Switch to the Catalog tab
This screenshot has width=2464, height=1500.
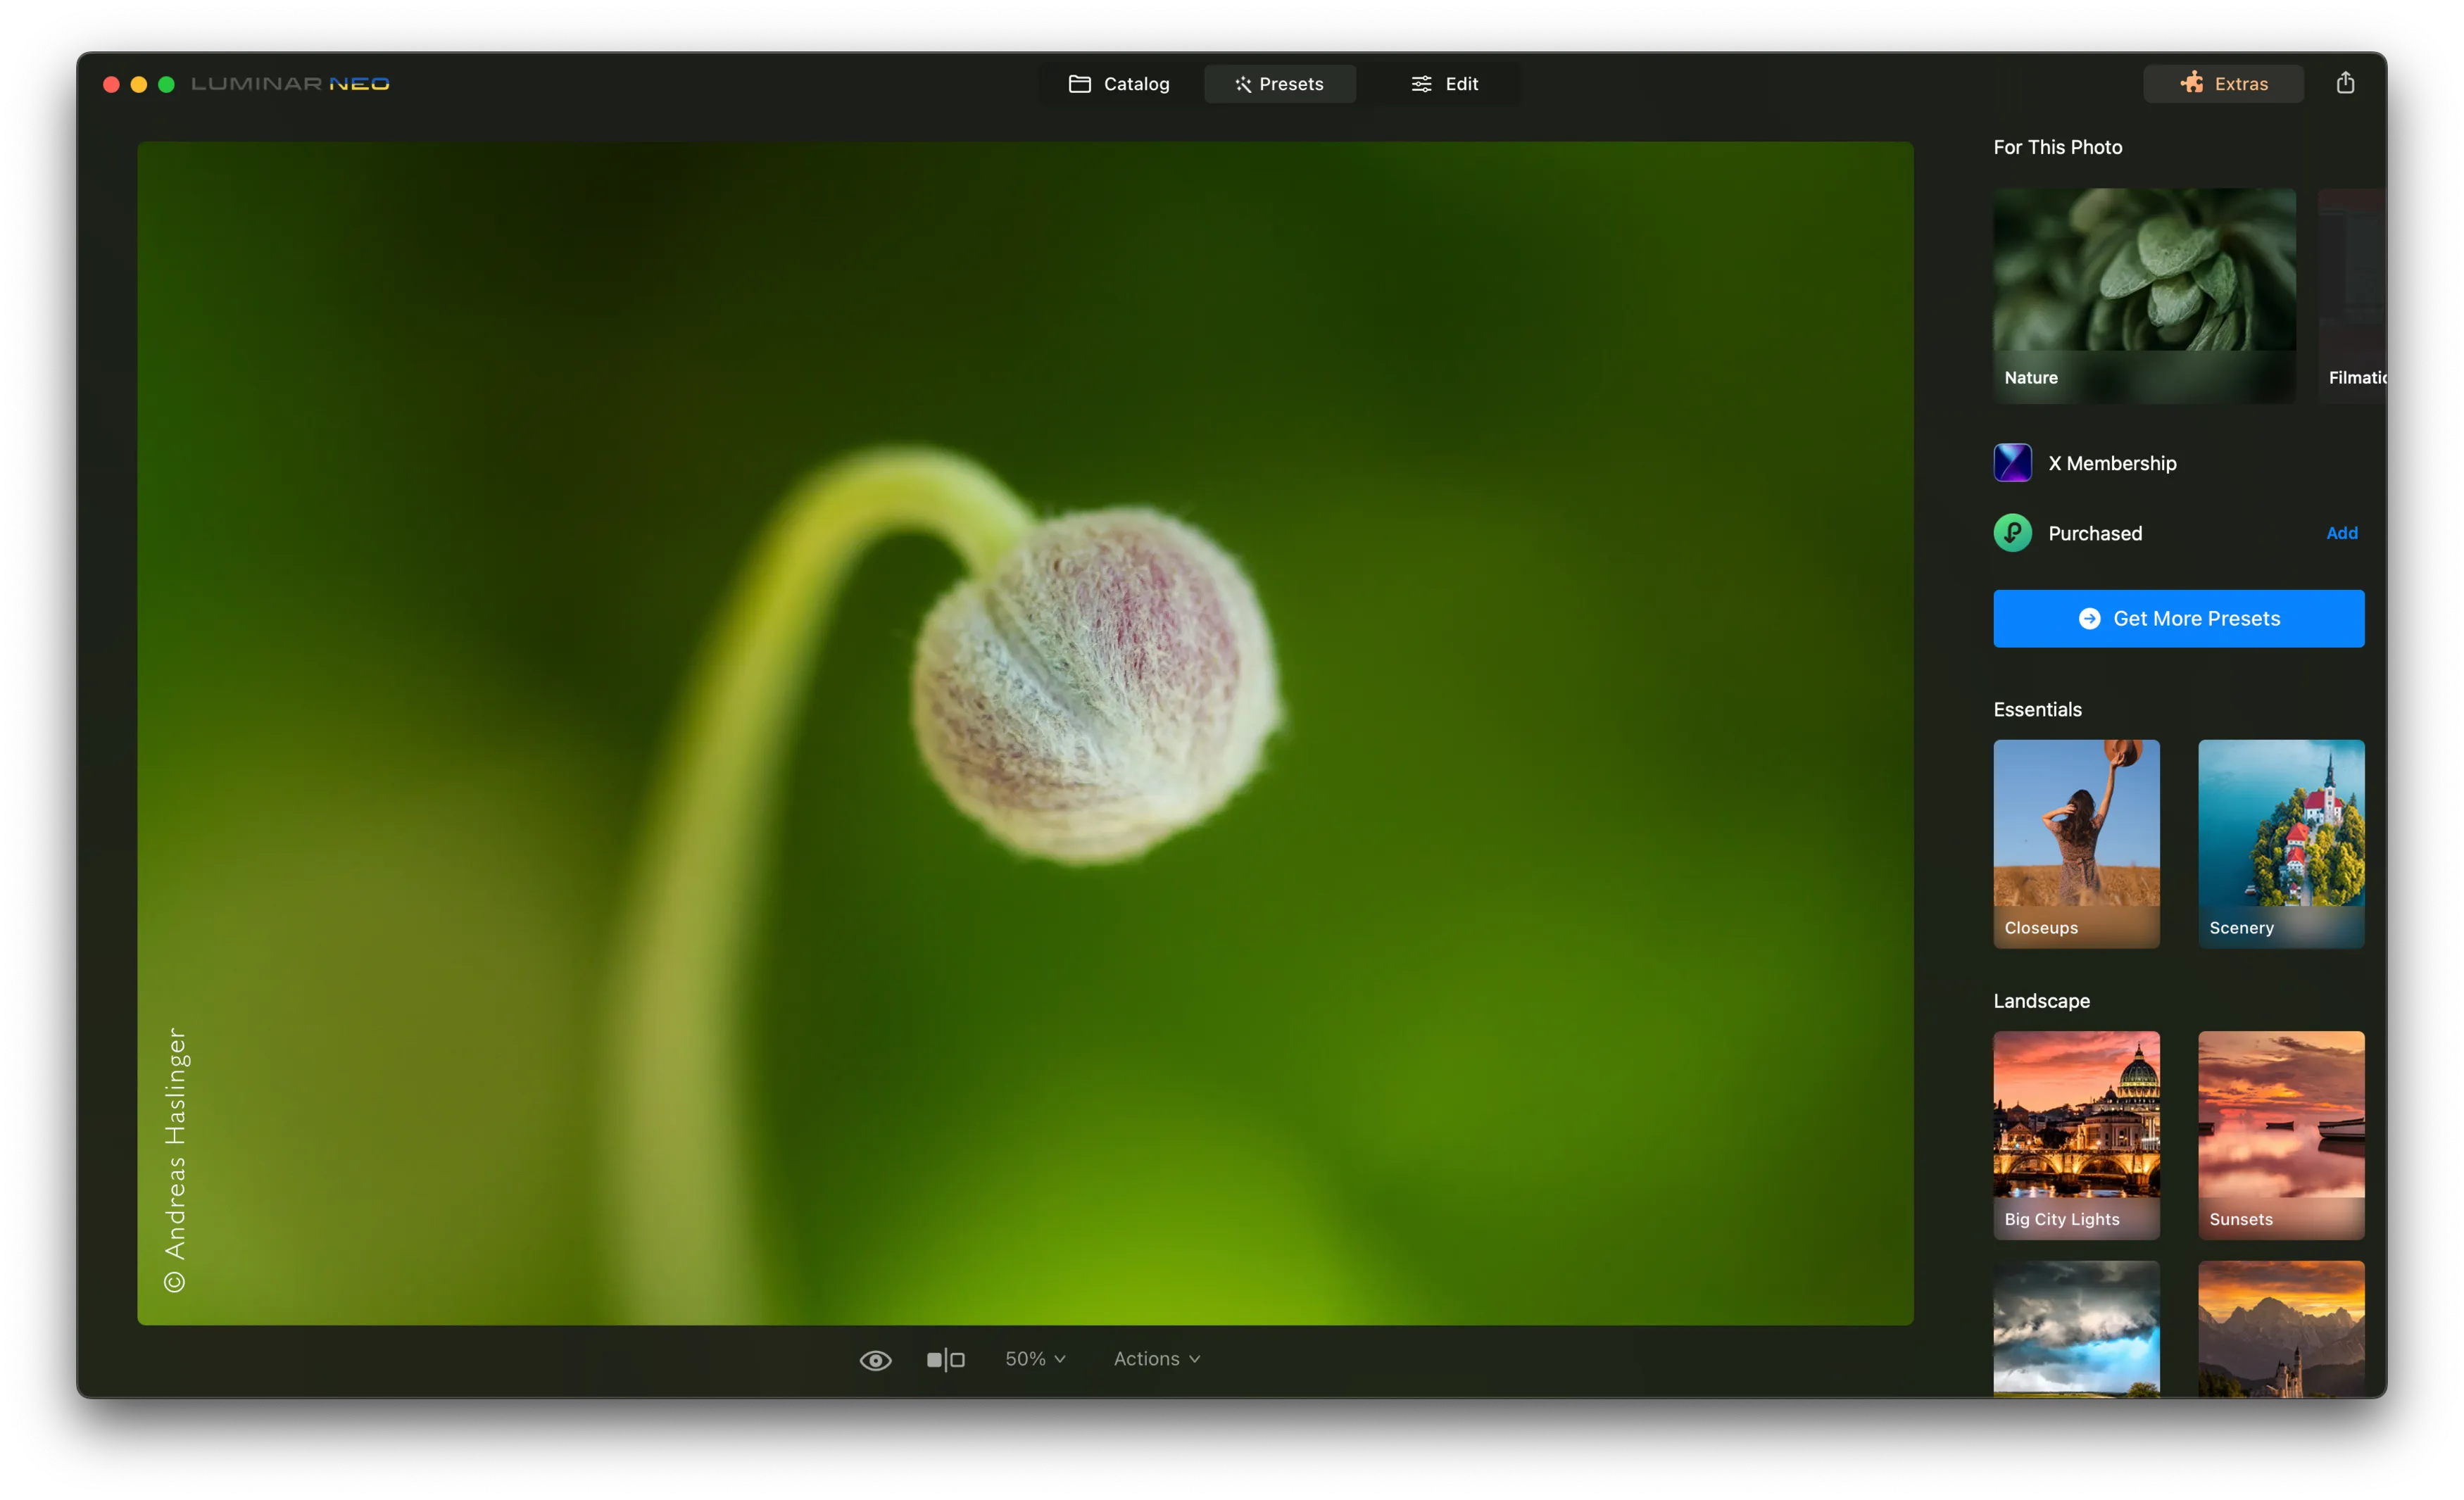point(1119,84)
